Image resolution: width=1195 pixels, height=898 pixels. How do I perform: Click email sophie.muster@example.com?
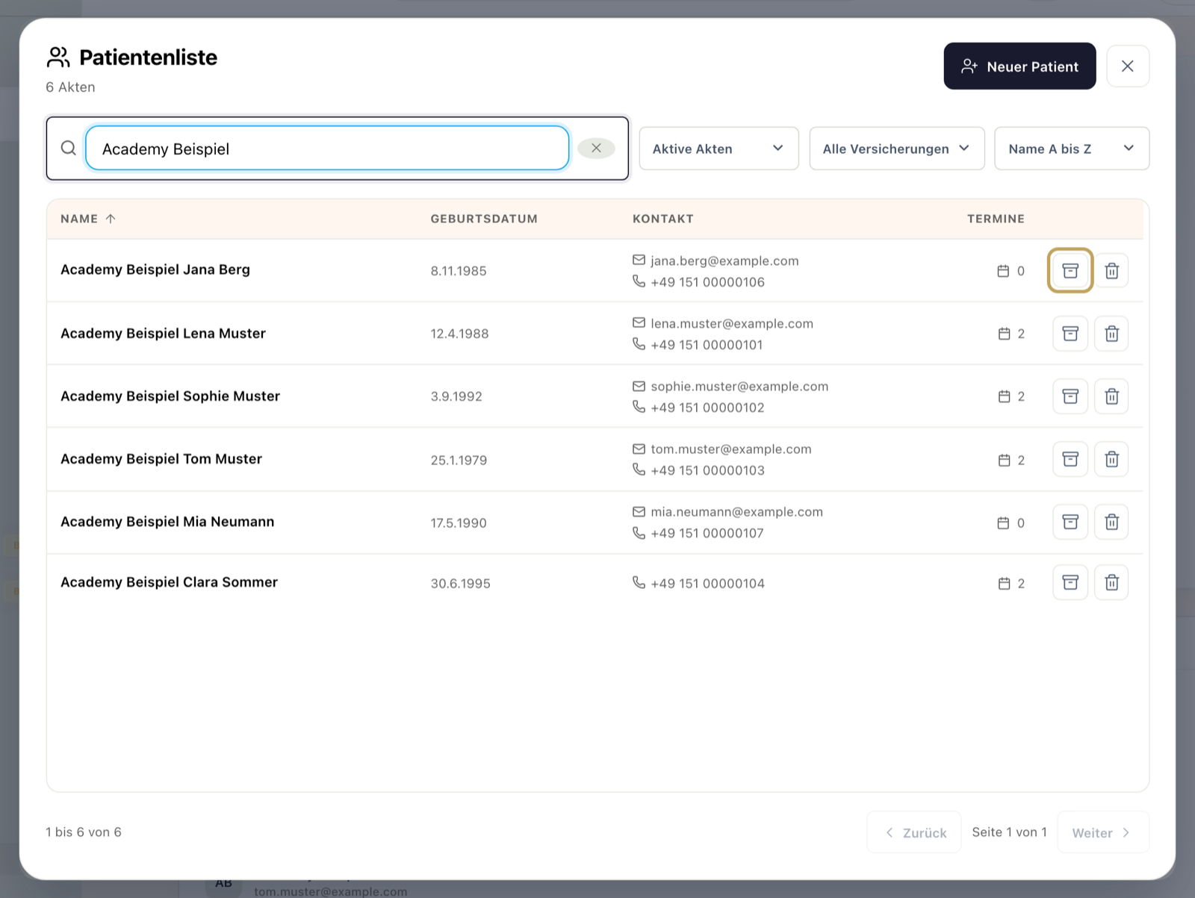tap(739, 386)
